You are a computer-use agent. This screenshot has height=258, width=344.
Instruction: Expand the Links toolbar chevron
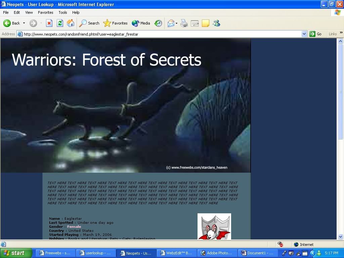click(x=341, y=33)
